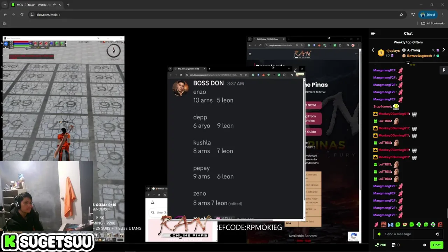This screenshot has width=448, height=252.
Task: Focus the Send a message field
Action: (x=408, y=234)
